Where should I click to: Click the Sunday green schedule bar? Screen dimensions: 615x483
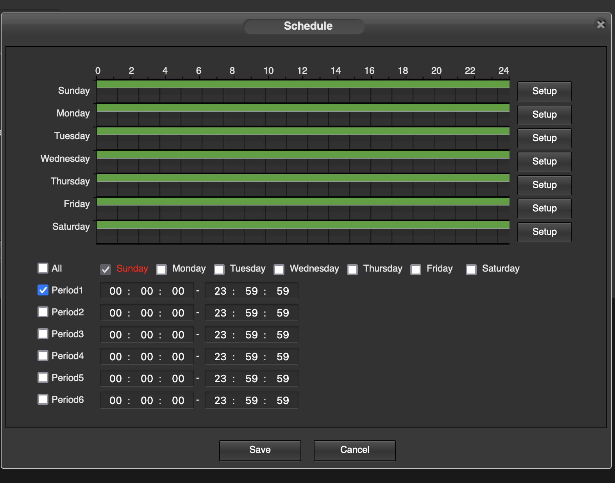tap(303, 84)
